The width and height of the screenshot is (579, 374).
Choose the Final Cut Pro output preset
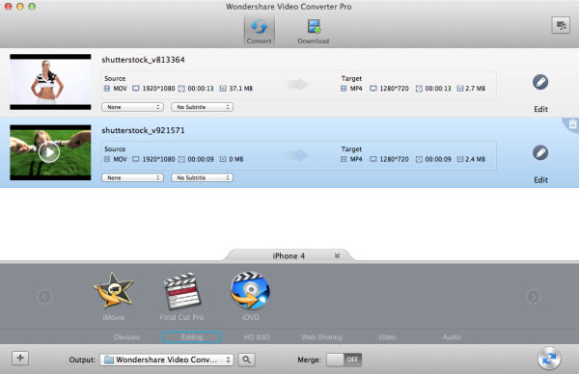[181, 296]
